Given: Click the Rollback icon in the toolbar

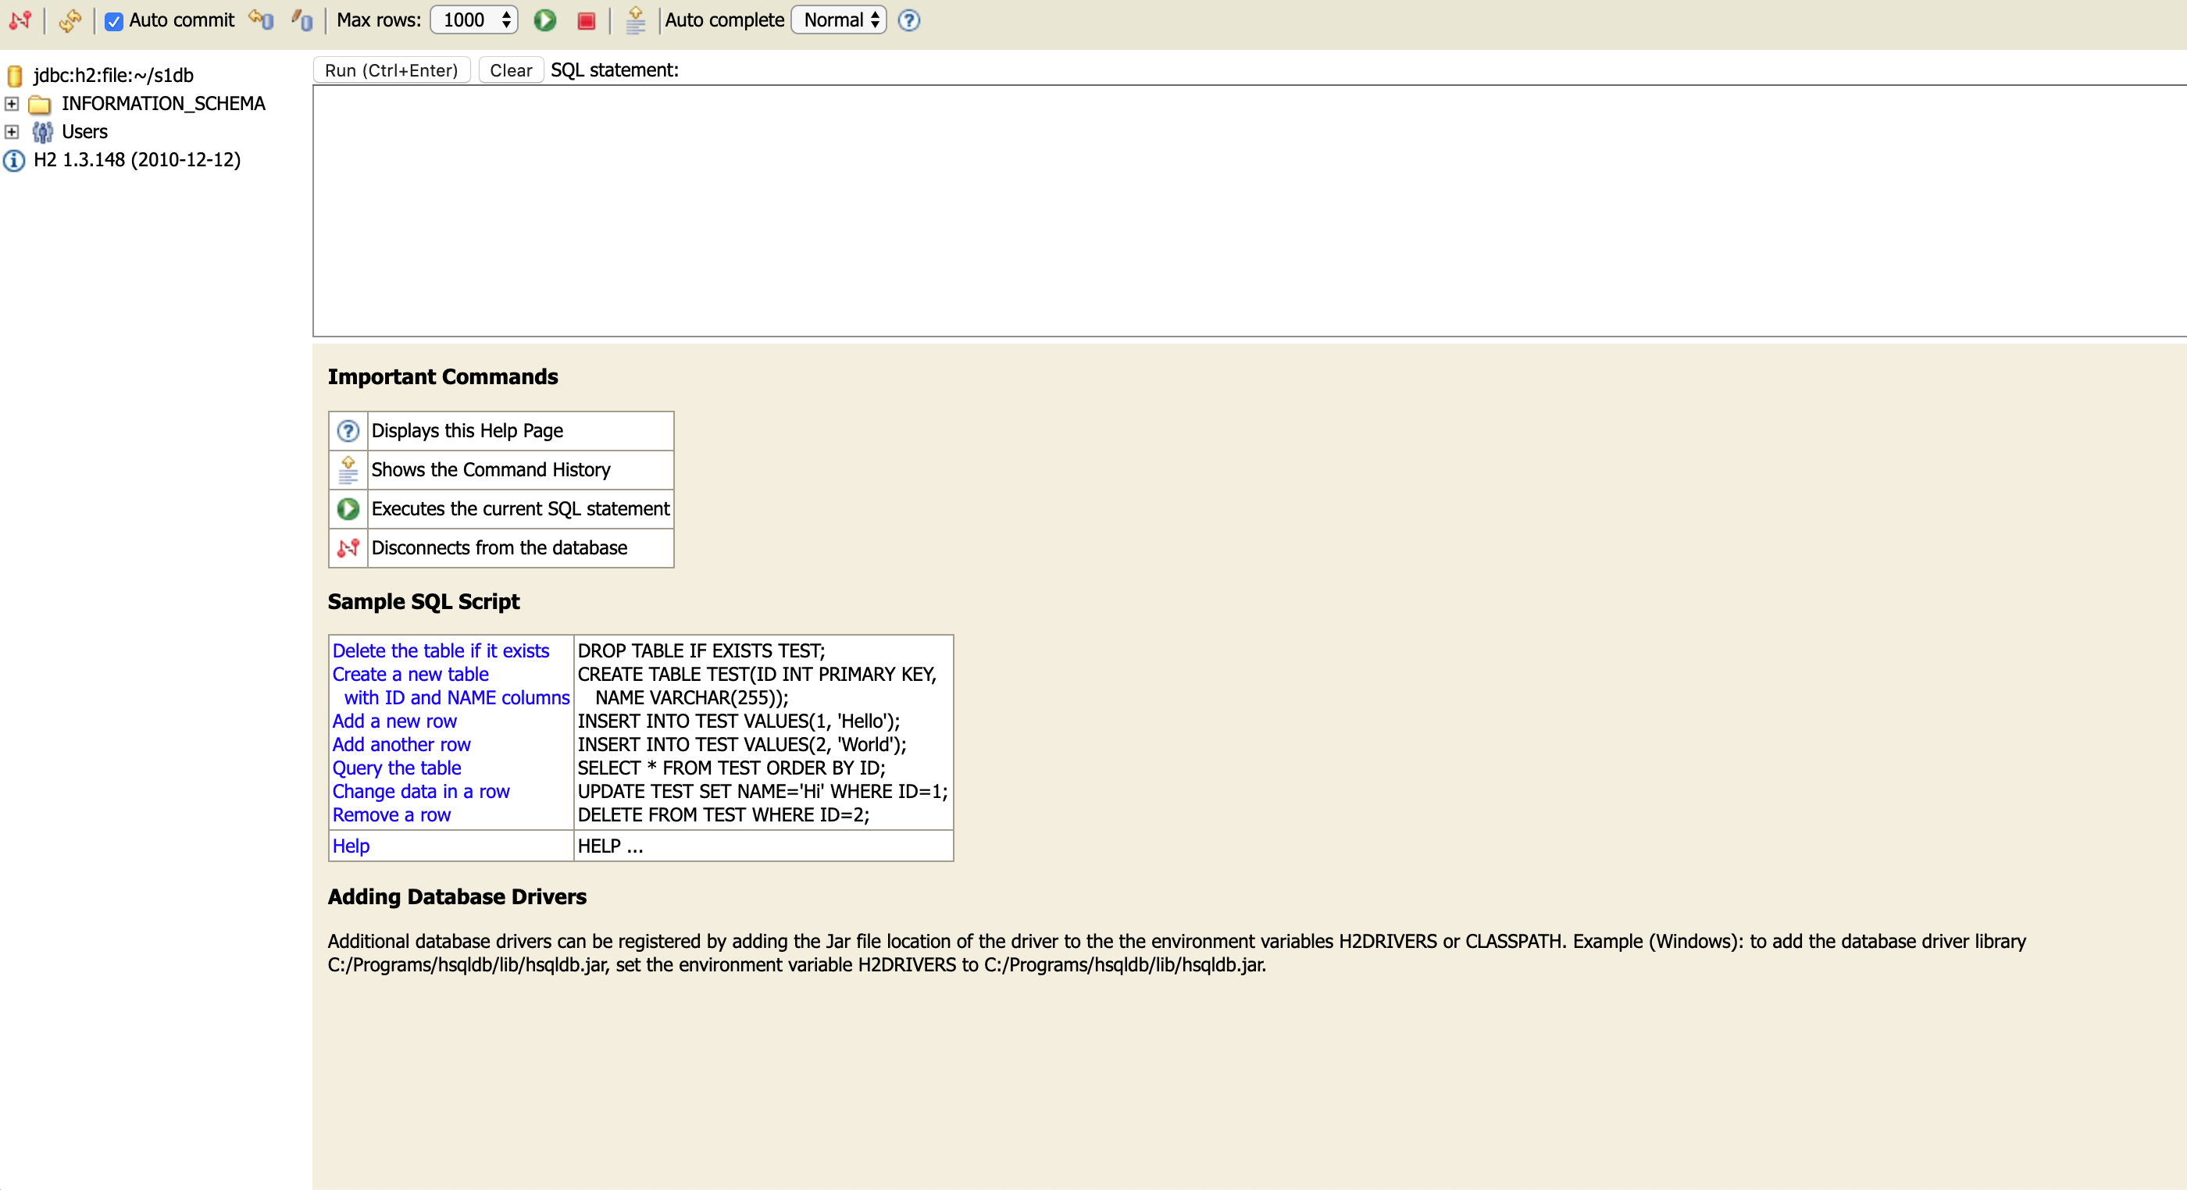Looking at the screenshot, I should [261, 20].
